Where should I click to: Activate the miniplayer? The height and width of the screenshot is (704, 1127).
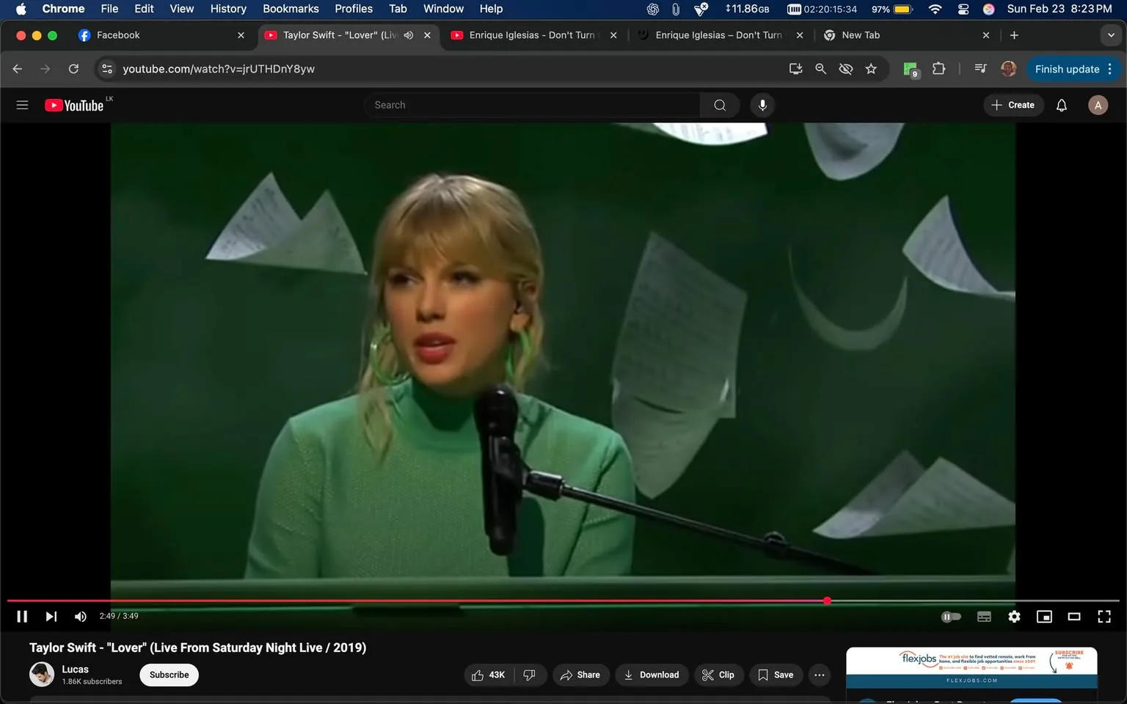[x=1044, y=616]
